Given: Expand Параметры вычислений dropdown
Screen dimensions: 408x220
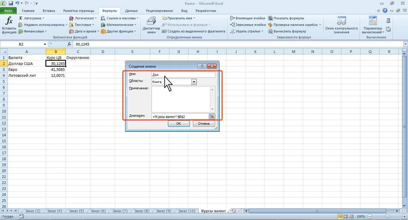Looking at the screenshot, I should [383, 32].
